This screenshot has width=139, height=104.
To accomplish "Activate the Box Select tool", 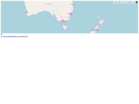I will [122, 2].
